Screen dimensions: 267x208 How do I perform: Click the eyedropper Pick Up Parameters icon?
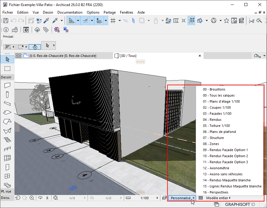(47, 21)
